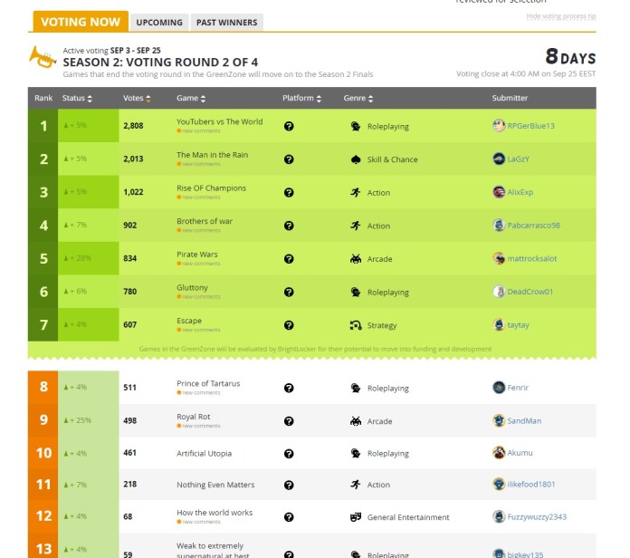Visit submitter mattrocksalot's profile

click(531, 258)
